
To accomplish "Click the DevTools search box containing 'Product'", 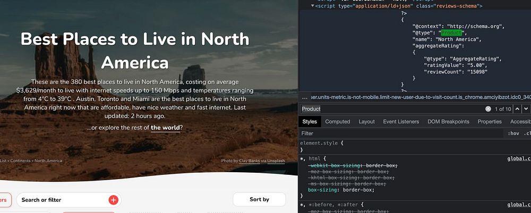I will (392, 109).
